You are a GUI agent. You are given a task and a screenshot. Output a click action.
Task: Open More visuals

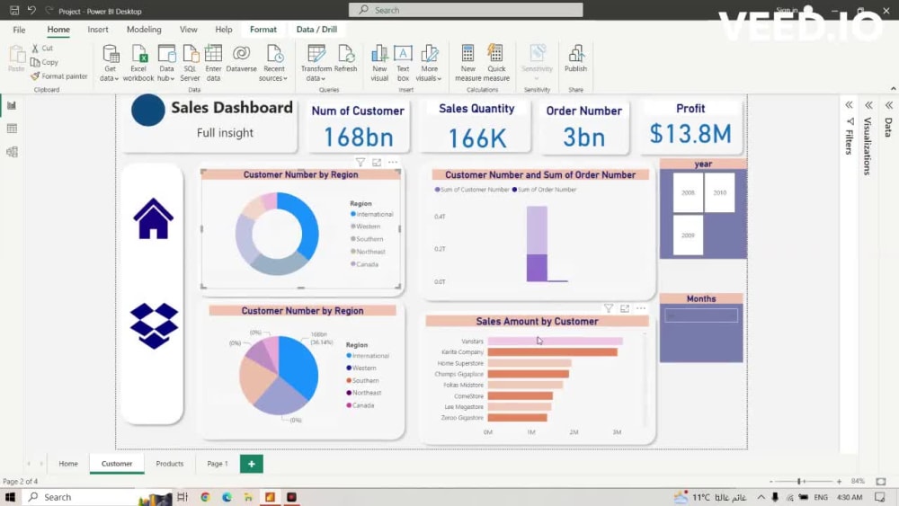click(429, 63)
